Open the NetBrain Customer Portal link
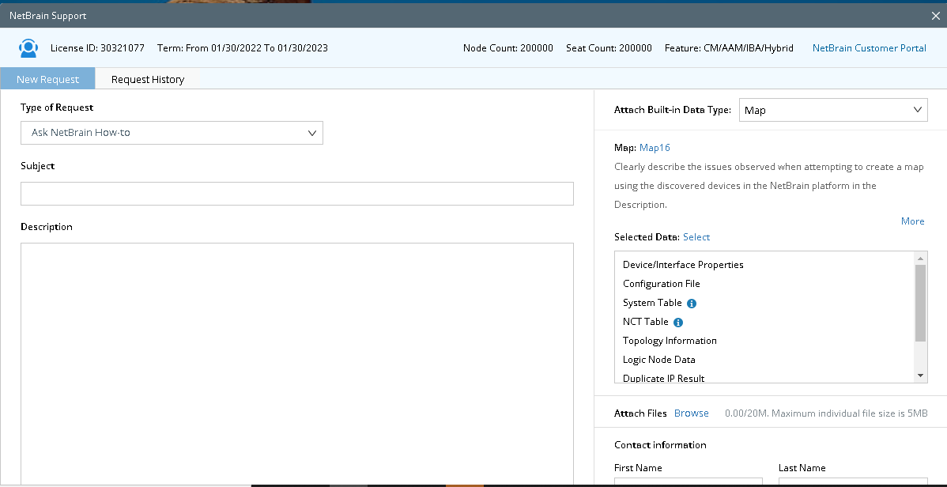 pos(869,47)
